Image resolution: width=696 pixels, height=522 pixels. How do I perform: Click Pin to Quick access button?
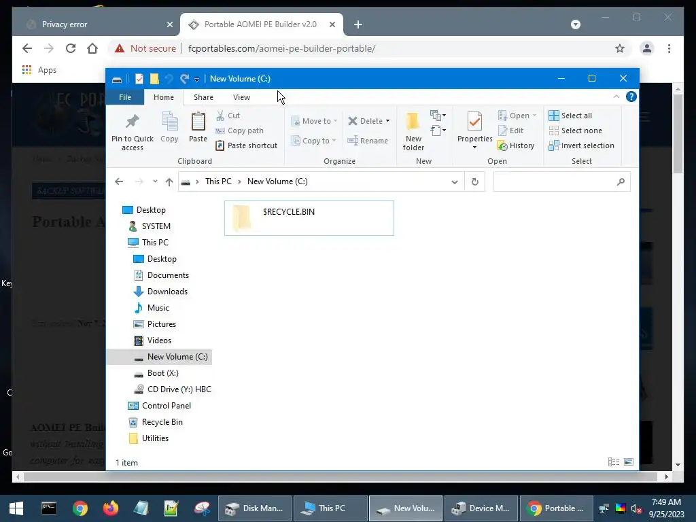click(x=133, y=132)
